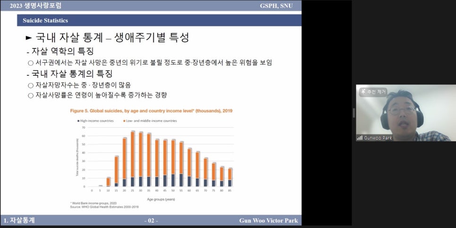Click the pin icon in the 추천 제거 badge

363,92
